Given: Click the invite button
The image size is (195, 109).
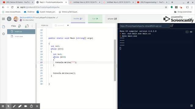Looking at the screenshot, I should click(x=78, y=19).
